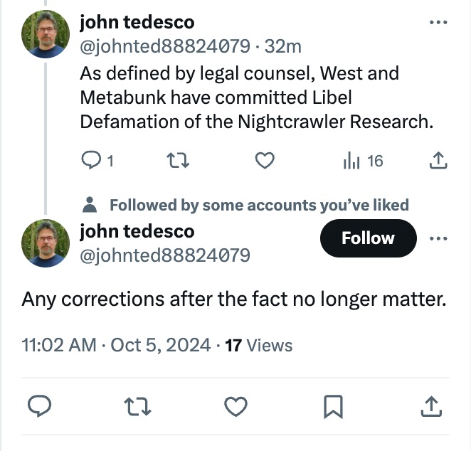Open more options for first tweet
This screenshot has height=451, width=471.
click(439, 22)
